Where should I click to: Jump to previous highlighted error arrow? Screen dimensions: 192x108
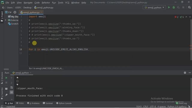pyautogui.click(x=186, y=17)
